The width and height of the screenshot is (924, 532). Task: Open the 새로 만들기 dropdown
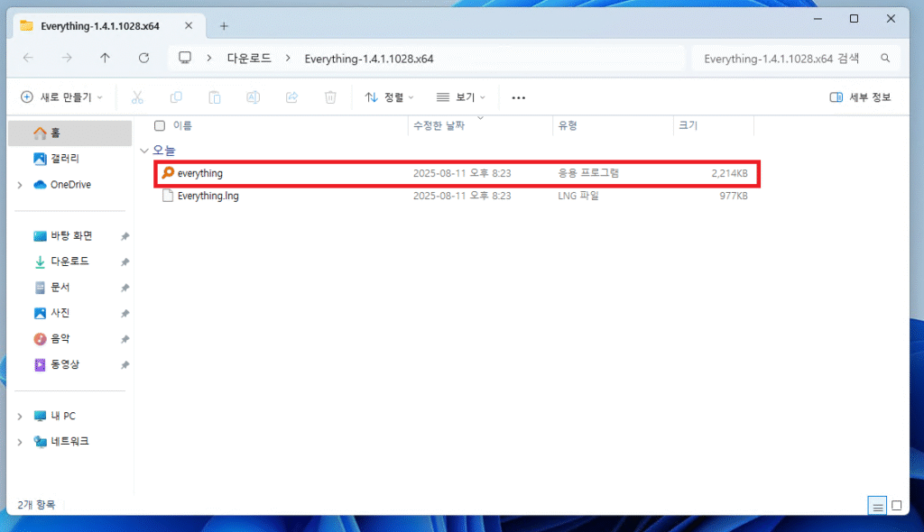(62, 97)
